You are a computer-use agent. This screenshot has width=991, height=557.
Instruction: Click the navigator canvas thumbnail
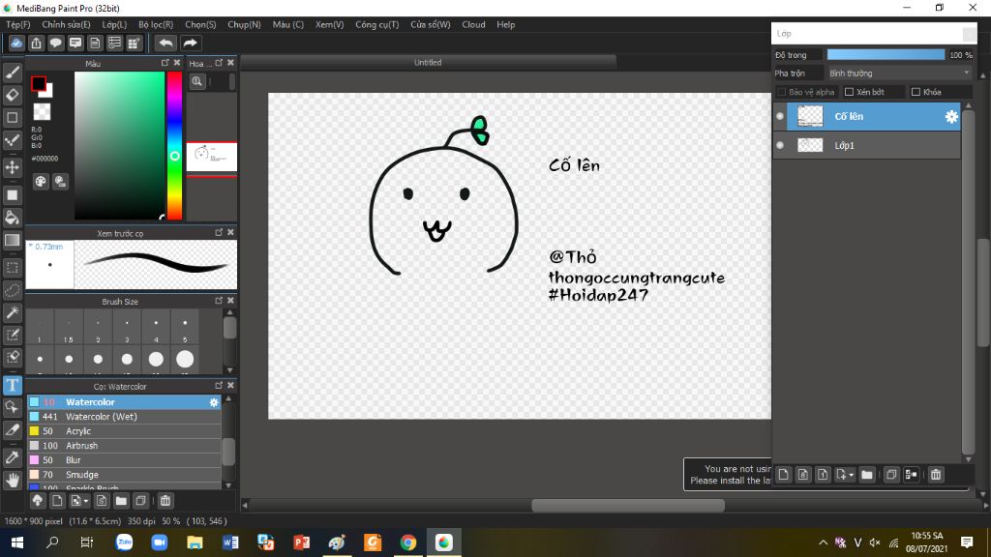(212, 156)
